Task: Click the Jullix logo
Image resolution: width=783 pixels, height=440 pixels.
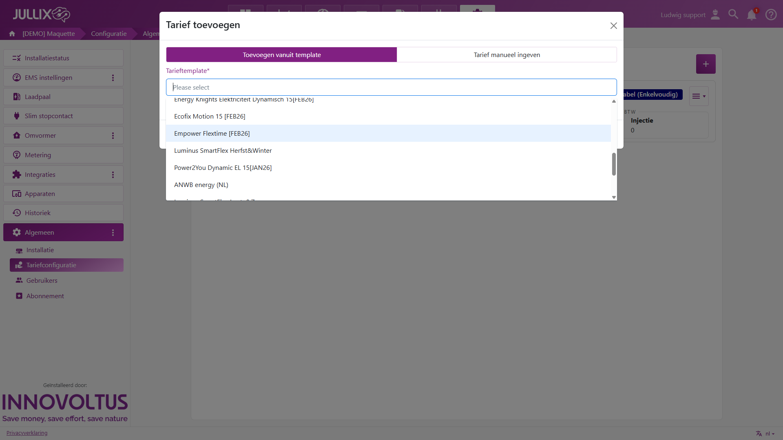Action: tap(41, 15)
